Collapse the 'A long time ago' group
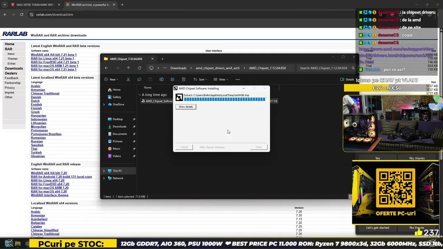Viewport: 443px width, 249px height. [x=139, y=95]
